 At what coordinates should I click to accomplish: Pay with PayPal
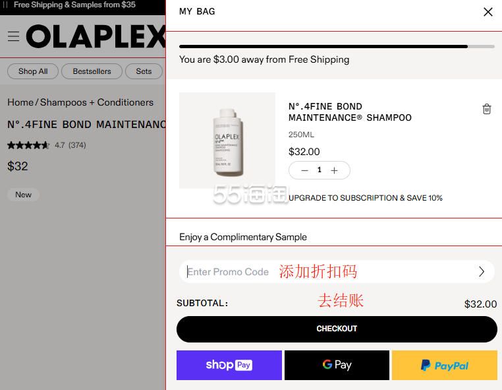pyautogui.click(x=445, y=365)
